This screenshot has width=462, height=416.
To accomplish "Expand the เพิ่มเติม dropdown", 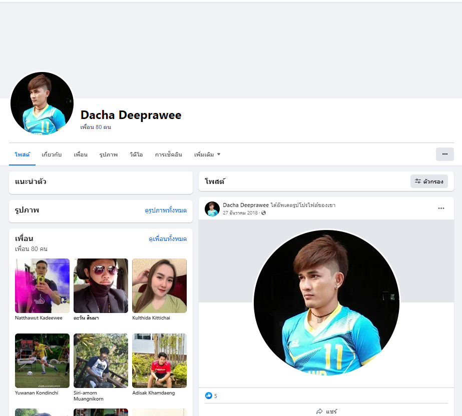I will [207, 154].
